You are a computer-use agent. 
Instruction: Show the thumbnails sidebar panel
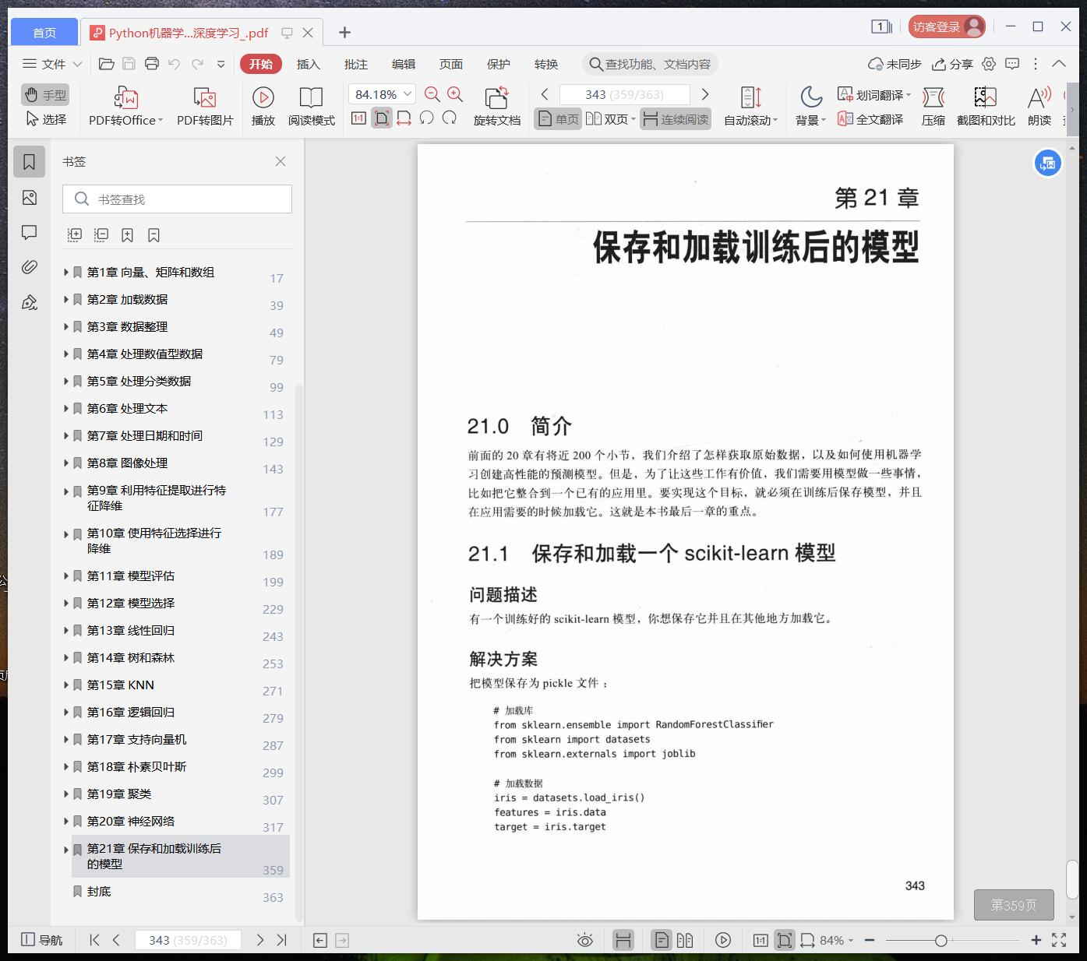(x=30, y=198)
